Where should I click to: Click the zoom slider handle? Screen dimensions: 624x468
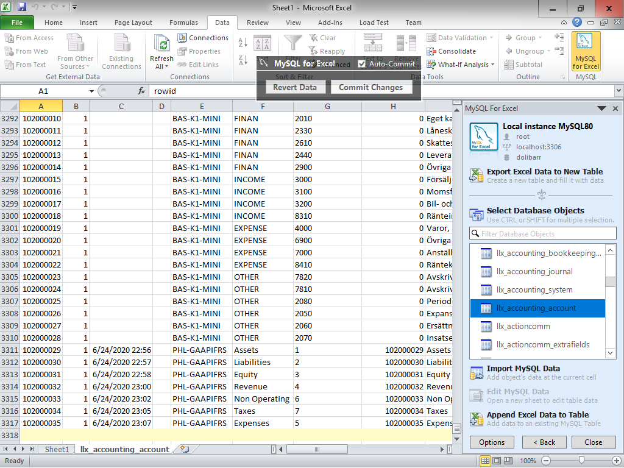pyautogui.click(x=581, y=461)
